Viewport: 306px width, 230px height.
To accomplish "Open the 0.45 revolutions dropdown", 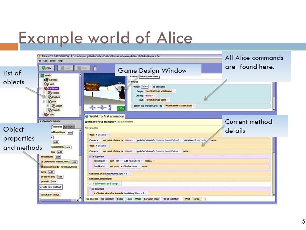I will (133, 161).
